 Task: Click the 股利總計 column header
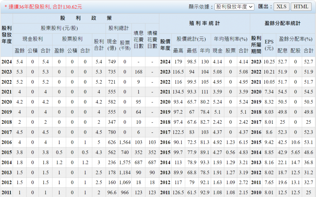118,28
